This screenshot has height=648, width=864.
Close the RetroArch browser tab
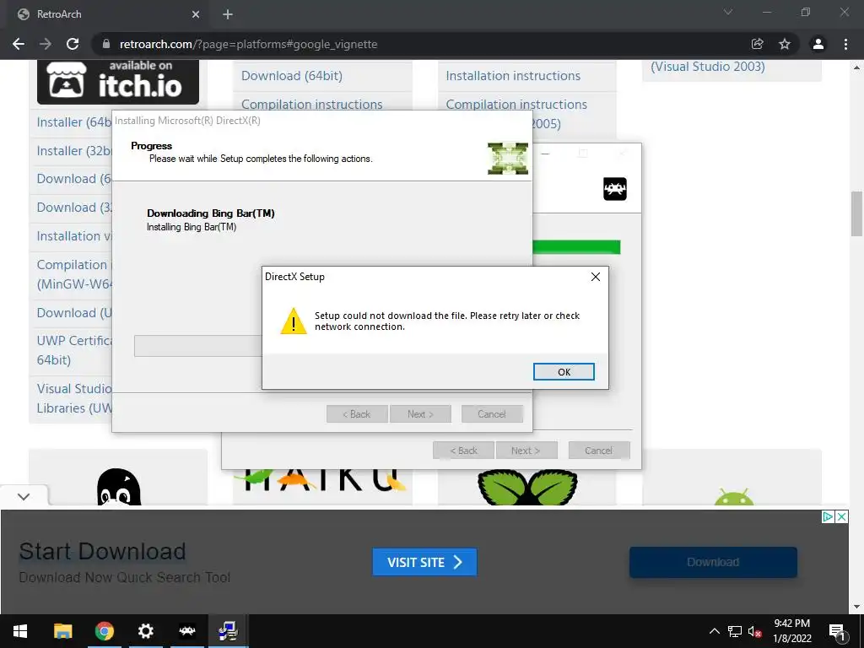(196, 14)
